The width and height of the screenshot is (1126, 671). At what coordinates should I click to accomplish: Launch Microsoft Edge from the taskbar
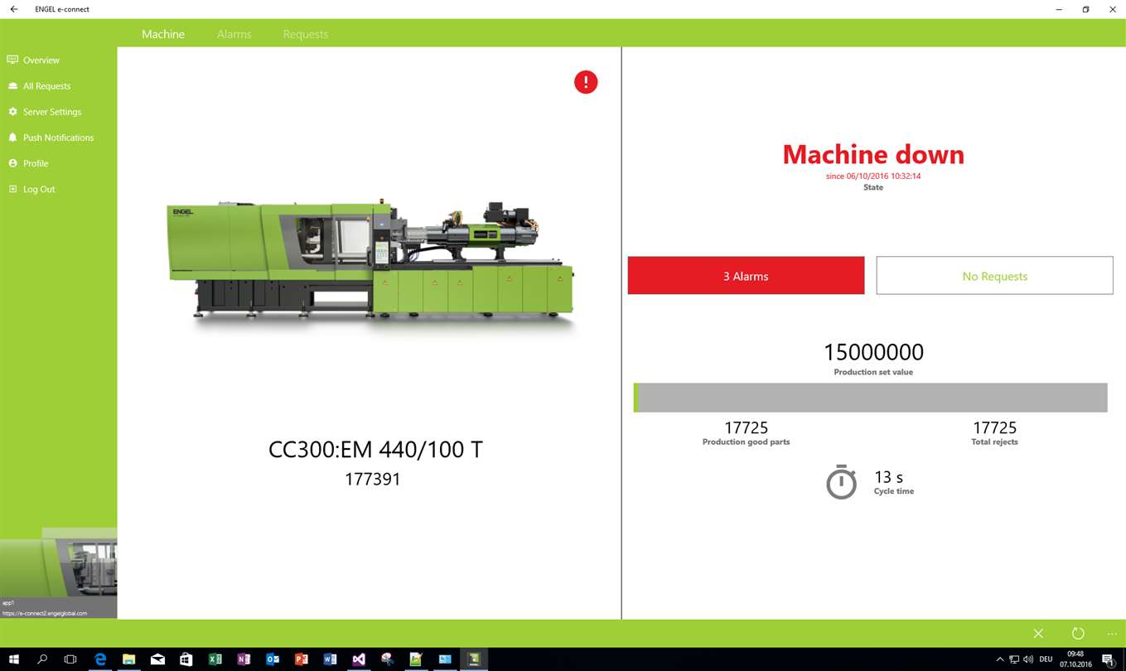pos(100,659)
